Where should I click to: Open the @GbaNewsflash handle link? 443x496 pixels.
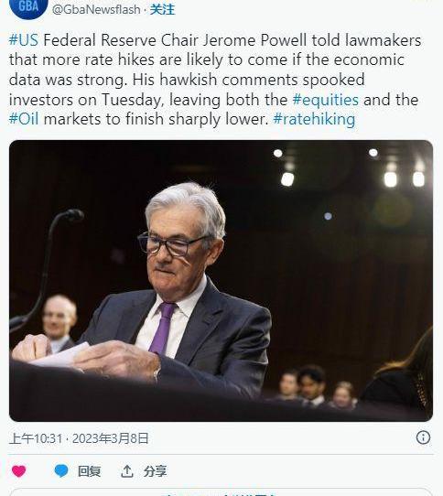coord(96,9)
